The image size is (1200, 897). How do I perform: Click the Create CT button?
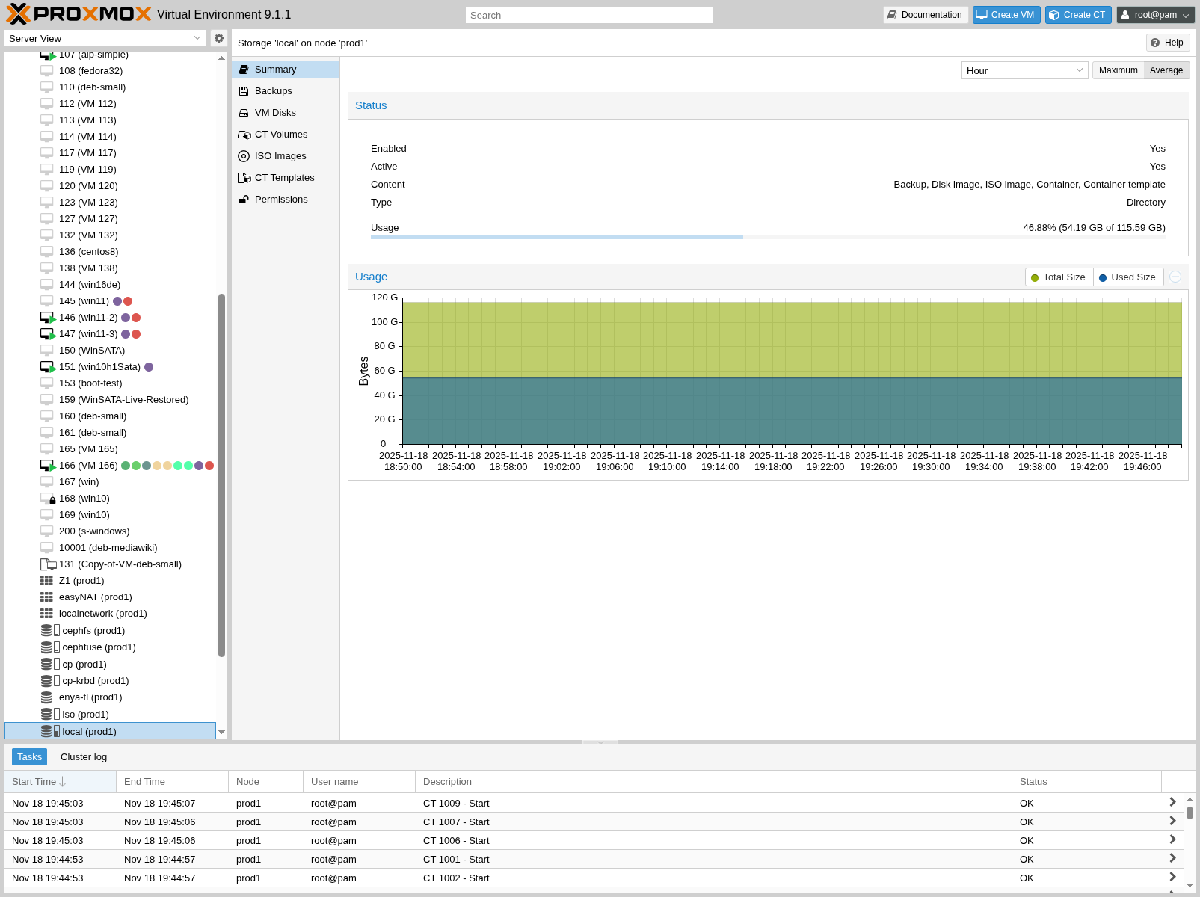[1078, 15]
